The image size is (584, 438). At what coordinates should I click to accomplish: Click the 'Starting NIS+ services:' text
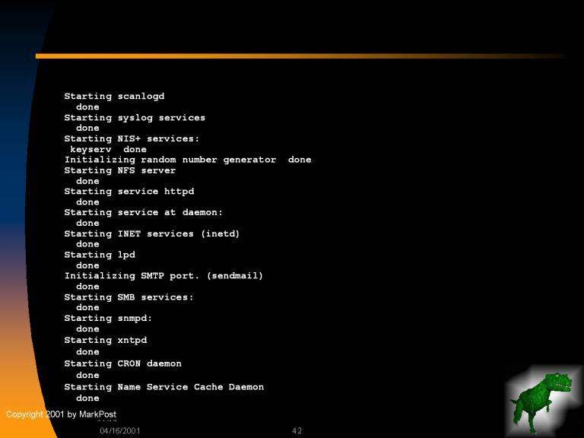[x=132, y=139]
